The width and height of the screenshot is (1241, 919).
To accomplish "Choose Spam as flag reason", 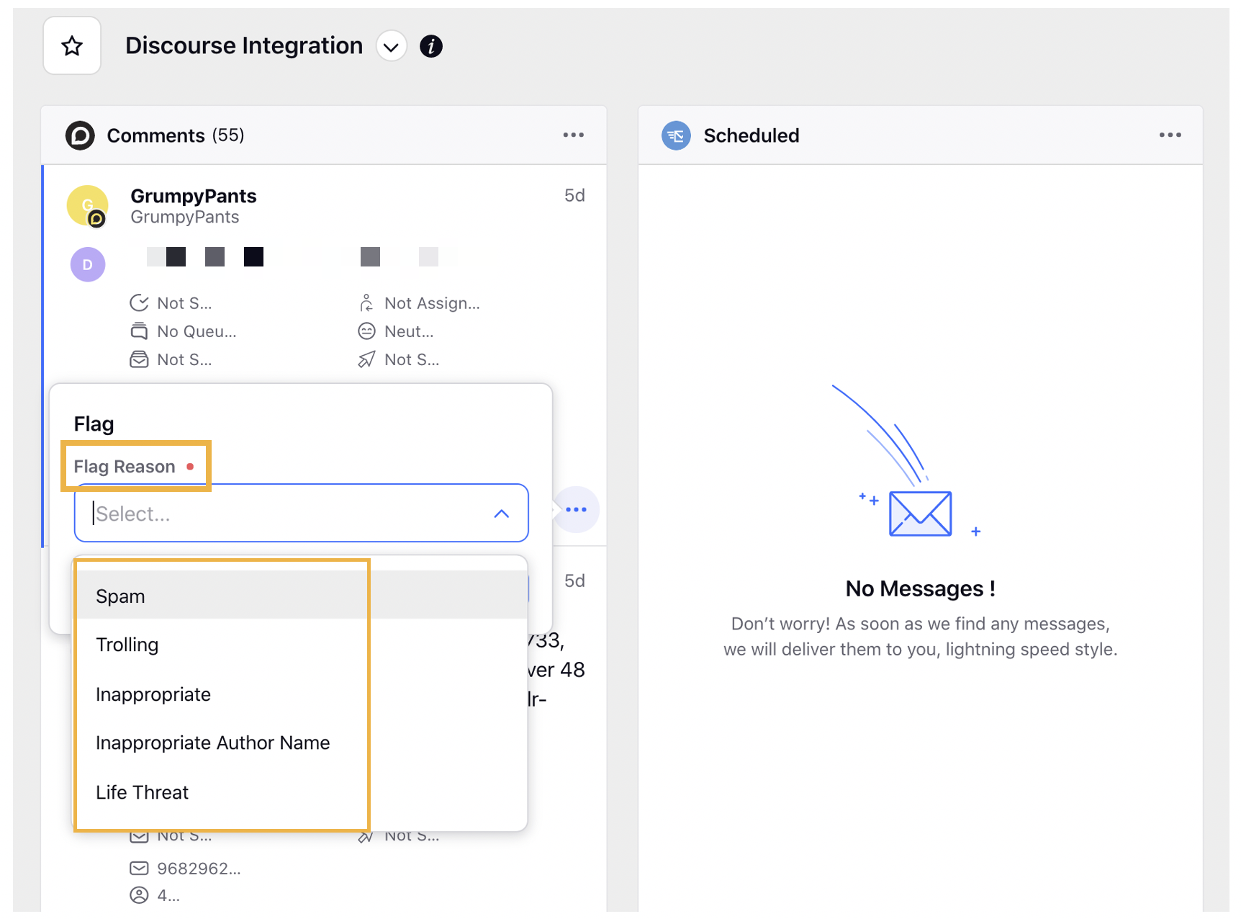I will pos(301,596).
